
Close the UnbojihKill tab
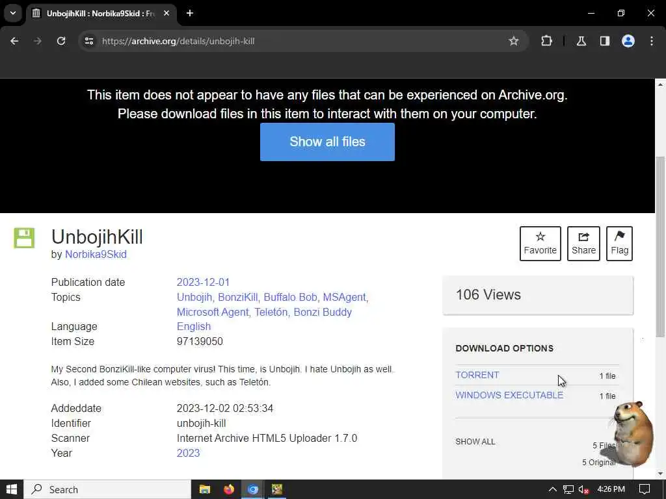[166, 13]
